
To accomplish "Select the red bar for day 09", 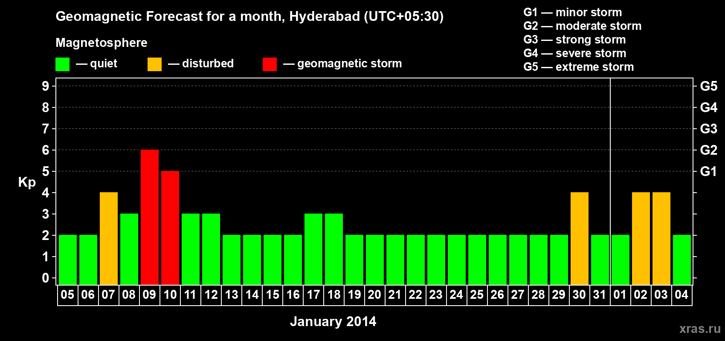I will pyautogui.click(x=150, y=217).
